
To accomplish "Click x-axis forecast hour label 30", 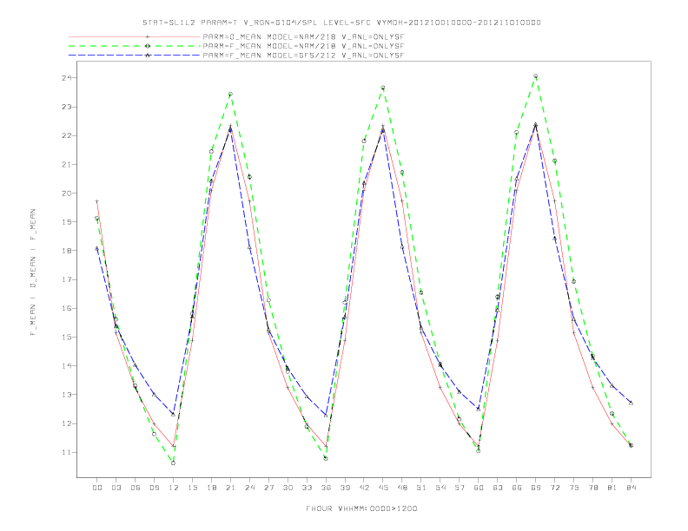I will click(288, 488).
